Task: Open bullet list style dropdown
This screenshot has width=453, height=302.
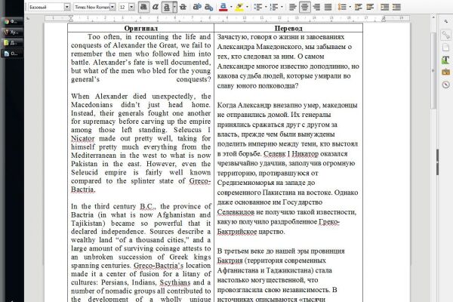Action: coord(266,7)
